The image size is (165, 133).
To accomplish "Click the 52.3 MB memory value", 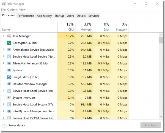I will 86,84.
